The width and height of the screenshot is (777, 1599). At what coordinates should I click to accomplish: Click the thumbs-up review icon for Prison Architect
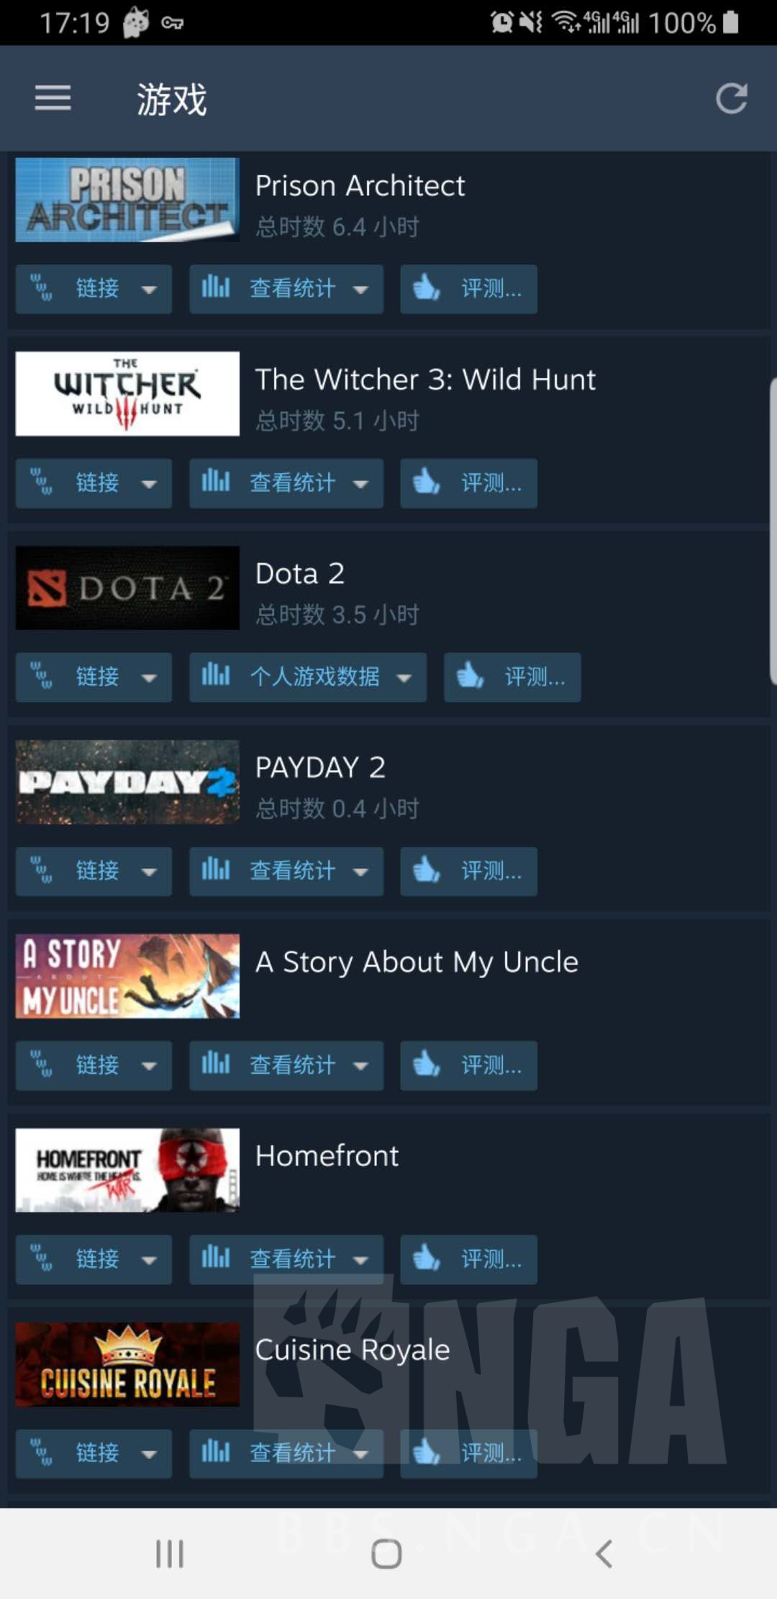[427, 288]
